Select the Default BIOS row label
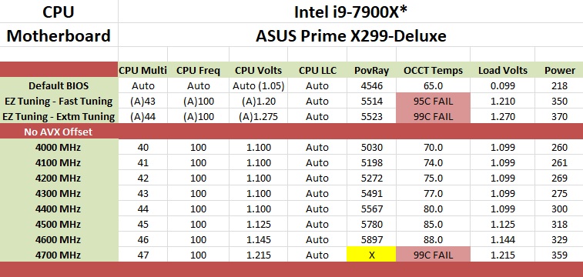The image size is (583, 277). pyautogui.click(x=59, y=85)
